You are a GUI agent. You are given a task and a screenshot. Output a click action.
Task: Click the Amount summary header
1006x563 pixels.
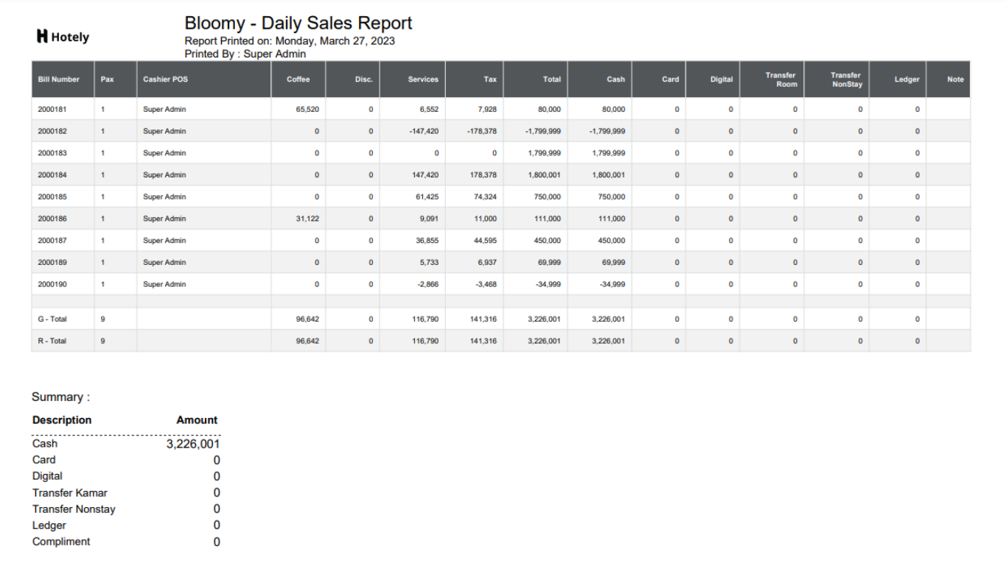coord(197,420)
